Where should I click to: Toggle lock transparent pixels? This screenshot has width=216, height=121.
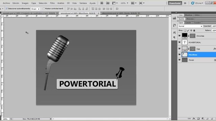coord(185,31)
